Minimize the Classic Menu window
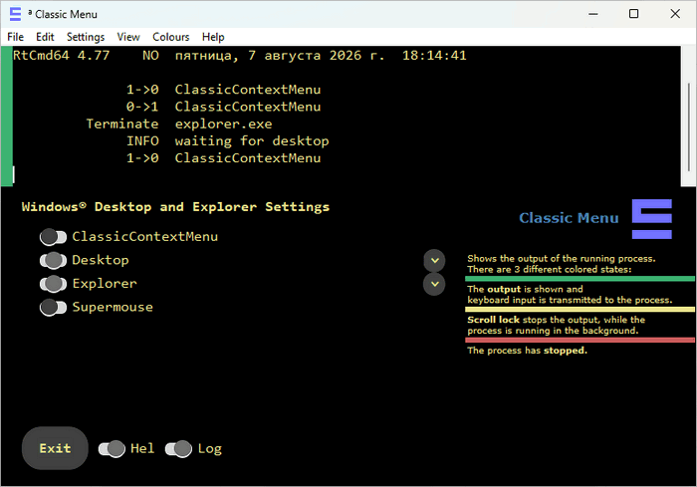The width and height of the screenshot is (697, 487). [x=593, y=14]
